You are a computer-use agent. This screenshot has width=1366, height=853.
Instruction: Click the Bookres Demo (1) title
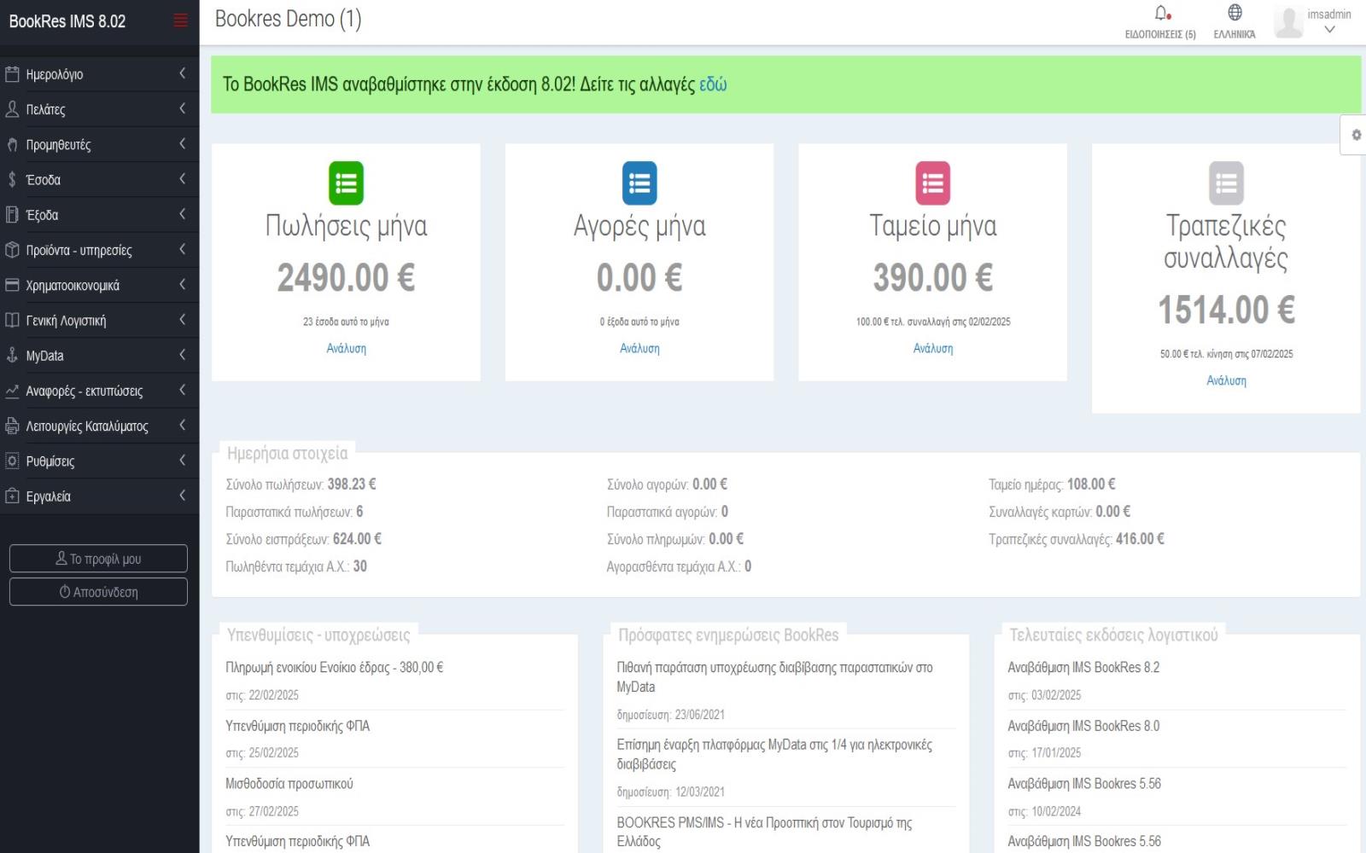288,19
